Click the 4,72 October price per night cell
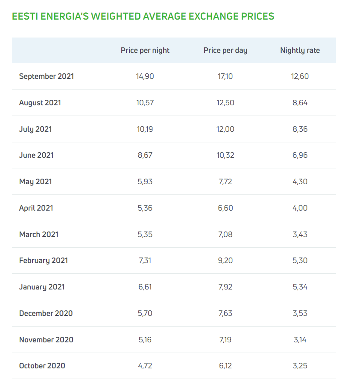 pos(145,366)
